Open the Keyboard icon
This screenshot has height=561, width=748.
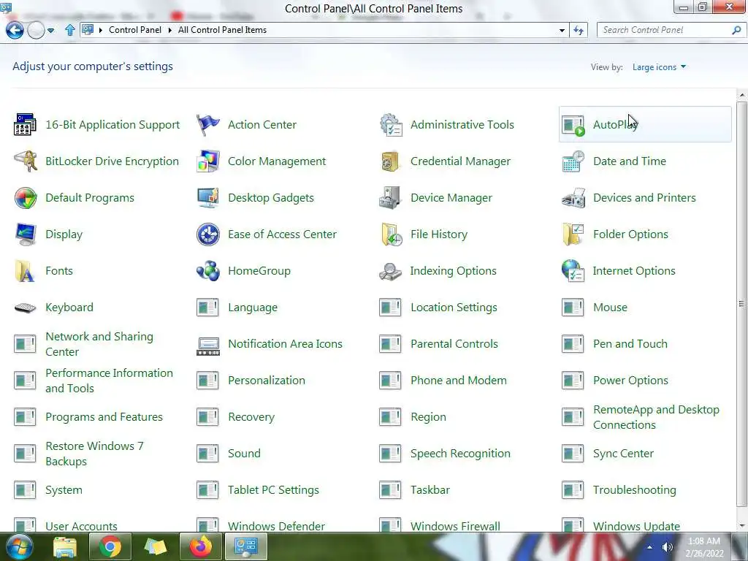[26, 308]
